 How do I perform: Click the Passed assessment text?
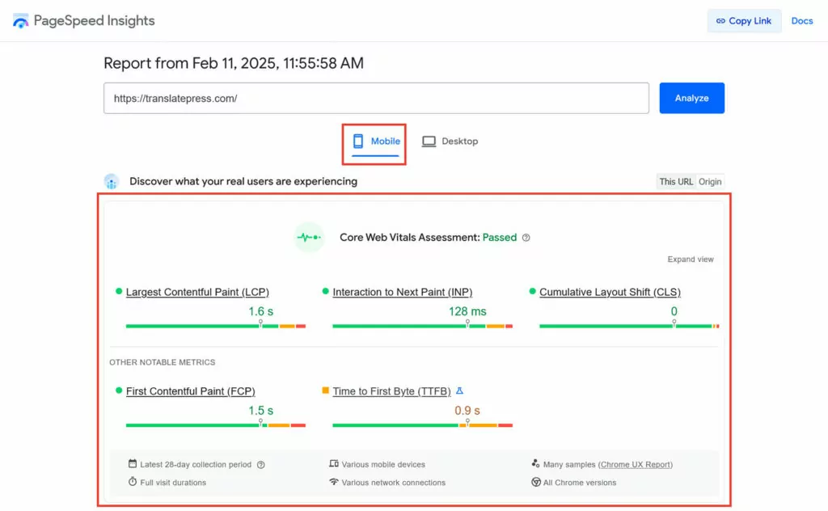click(x=500, y=238)
